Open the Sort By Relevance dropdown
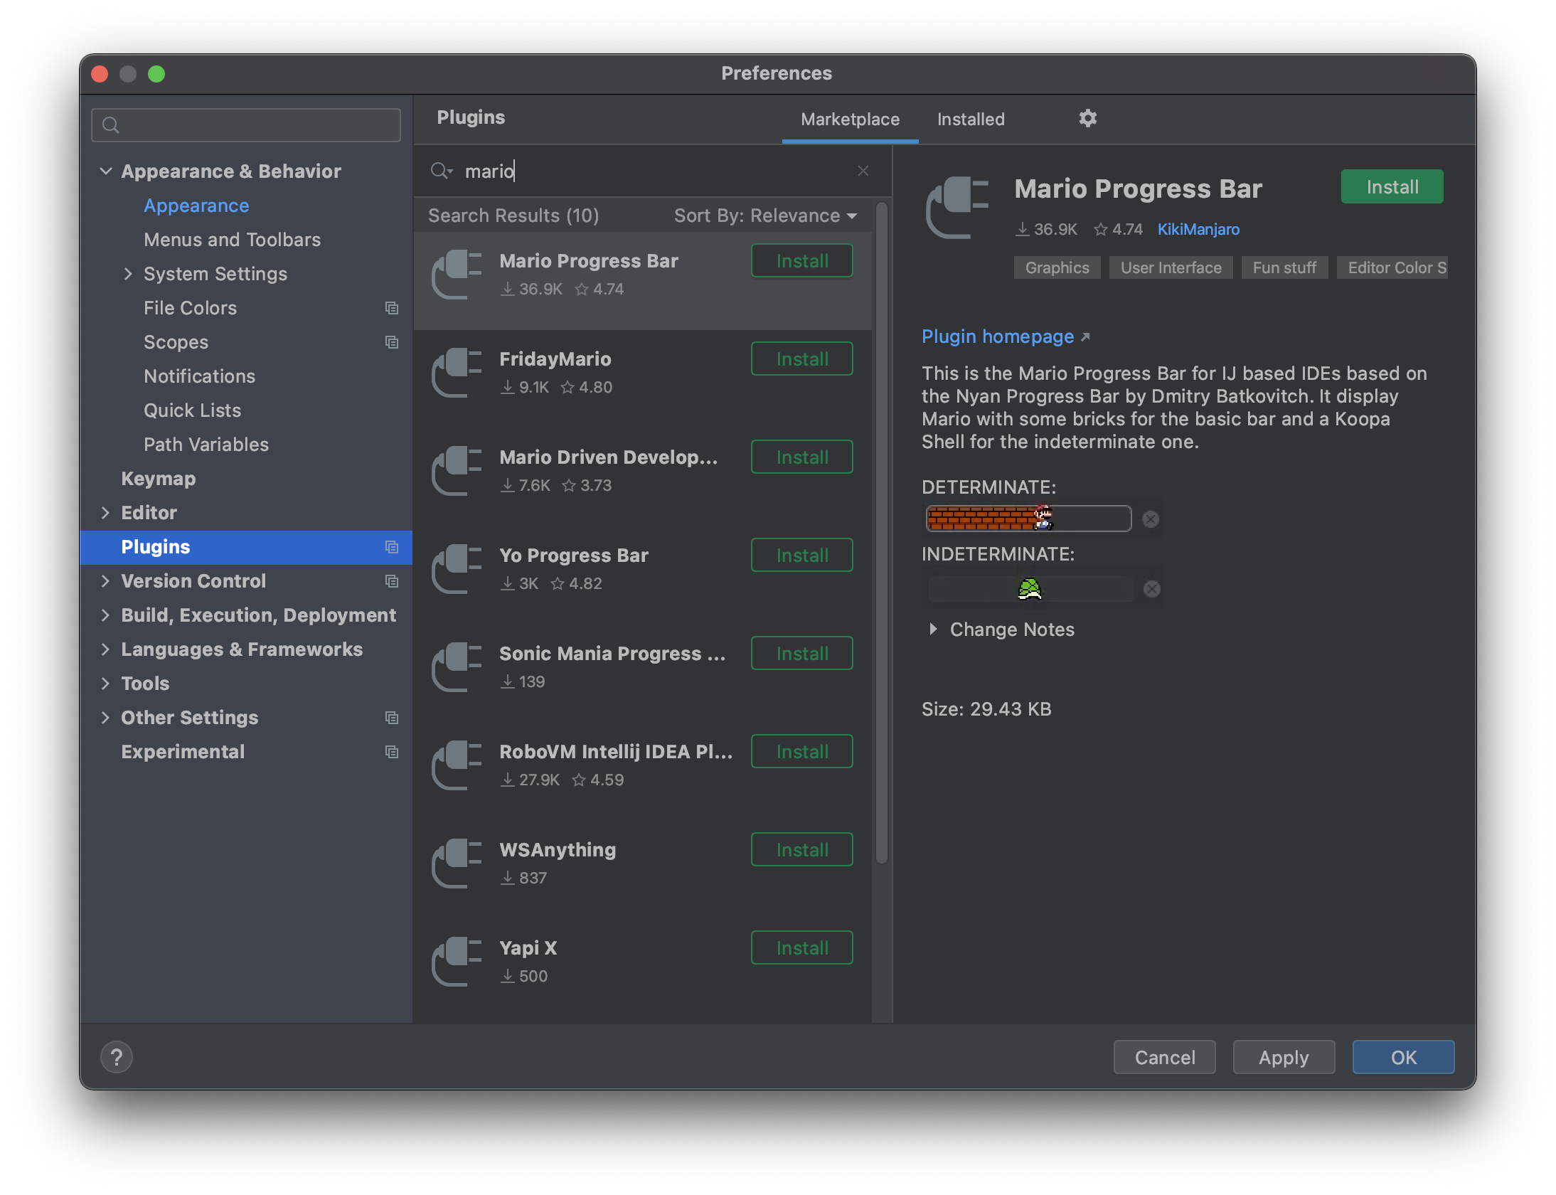 [x=765, y=216]
